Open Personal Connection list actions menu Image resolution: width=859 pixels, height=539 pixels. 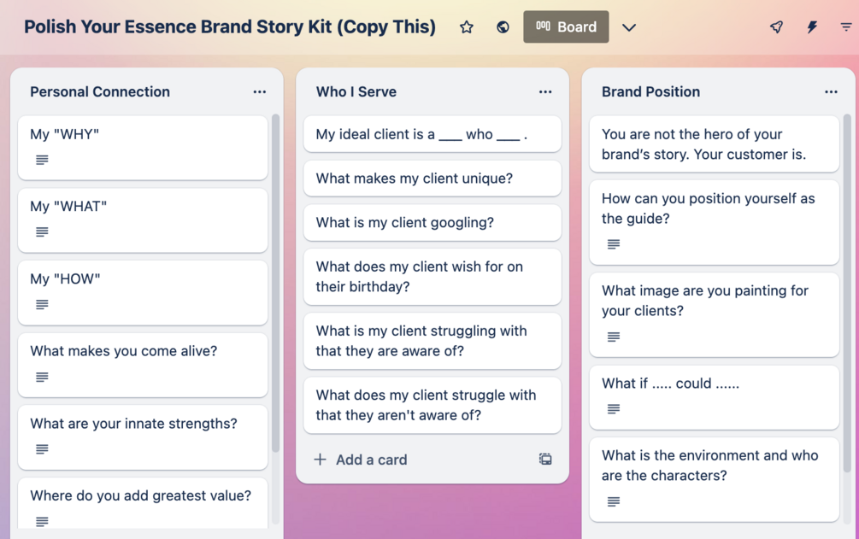260,91
